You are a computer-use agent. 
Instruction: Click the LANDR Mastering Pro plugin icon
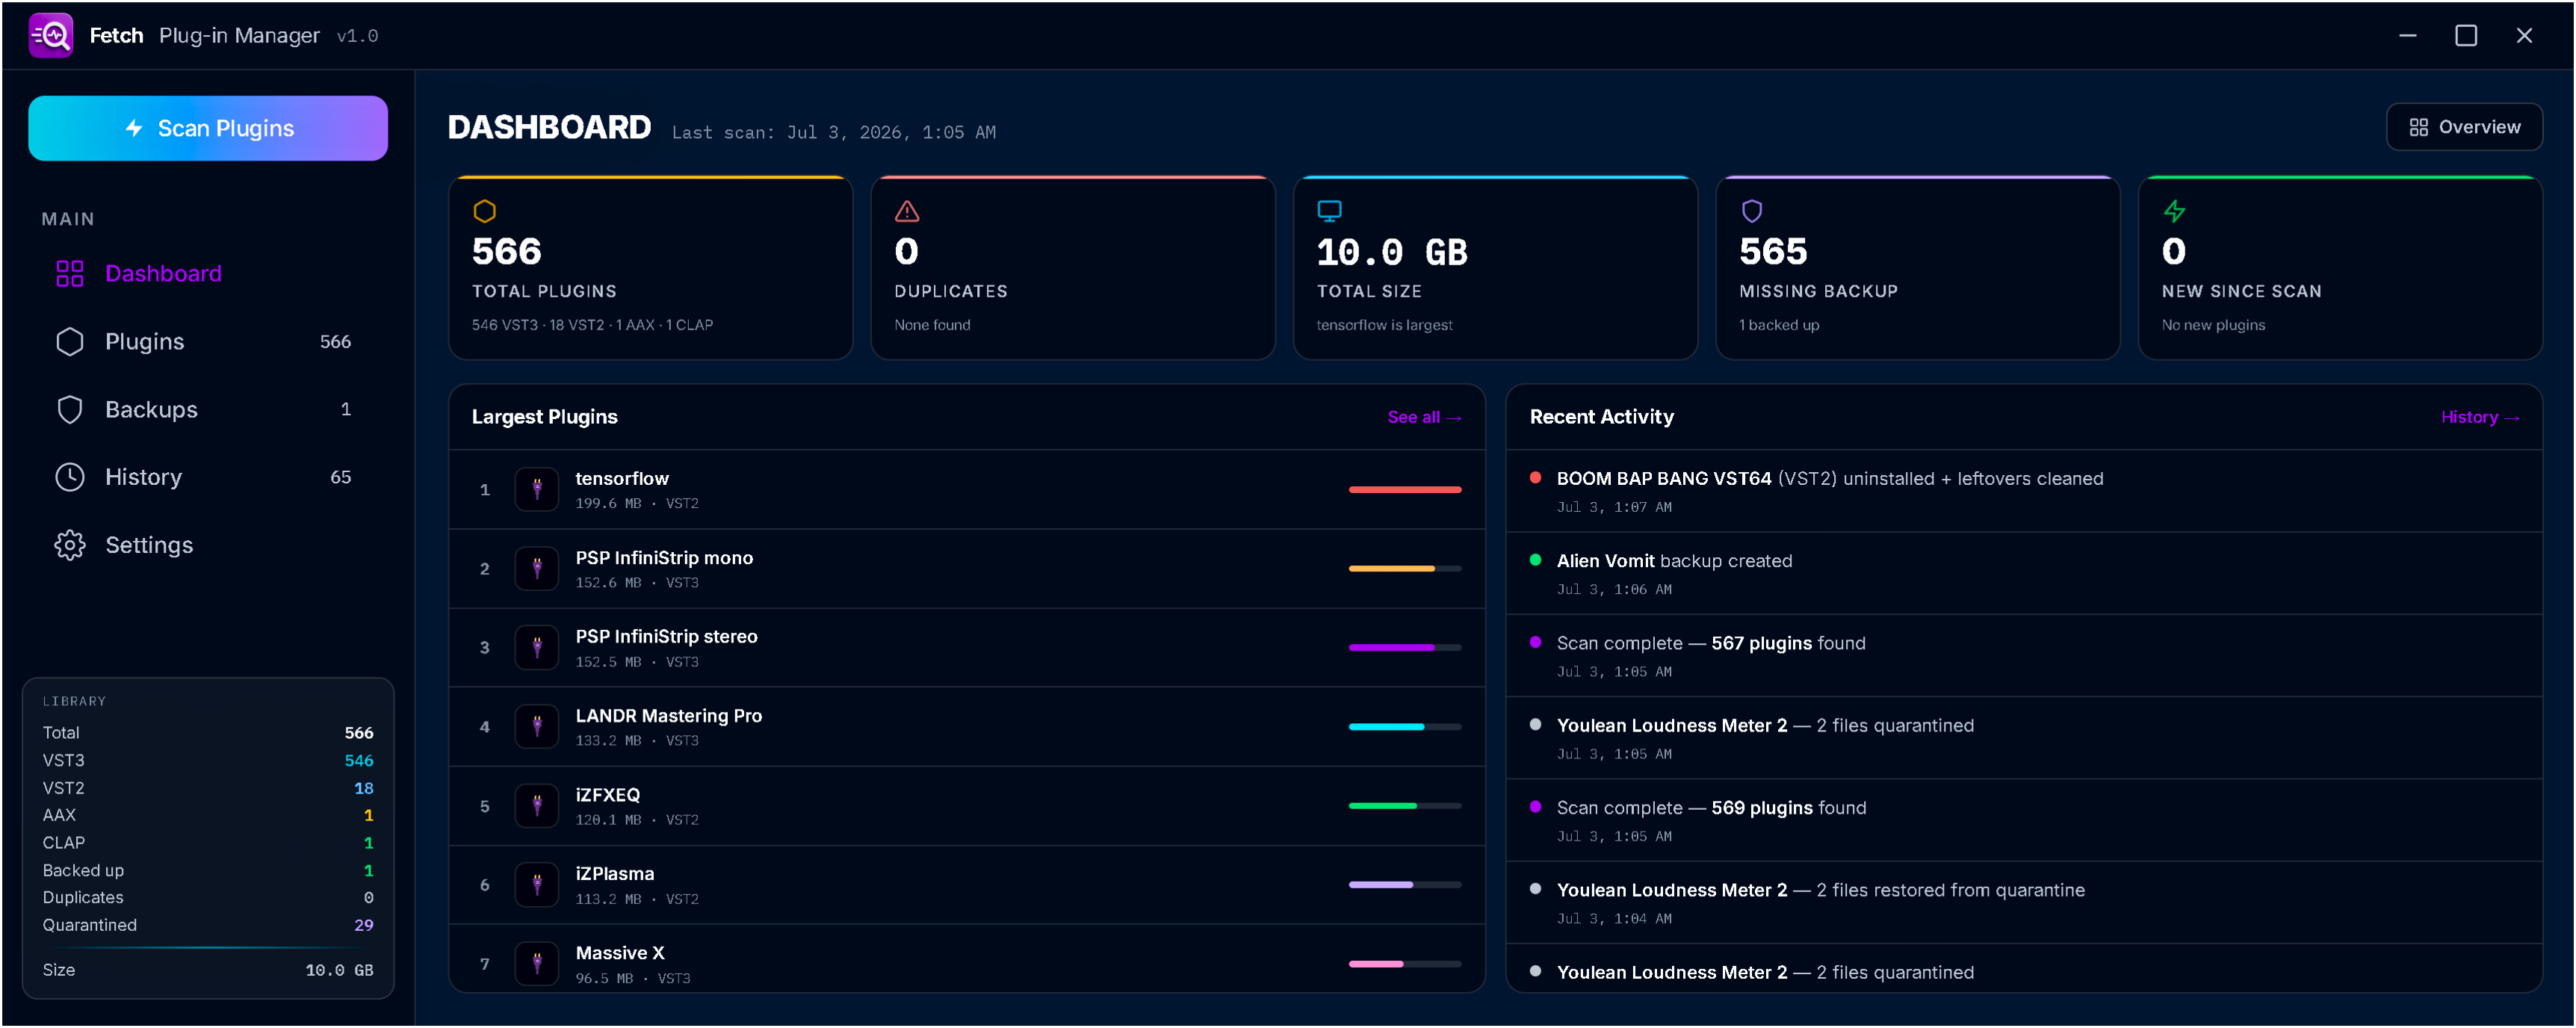tap(537, 726)
